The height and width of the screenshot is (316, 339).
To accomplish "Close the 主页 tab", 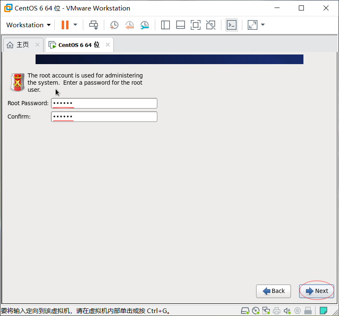I will click(37, 44).
